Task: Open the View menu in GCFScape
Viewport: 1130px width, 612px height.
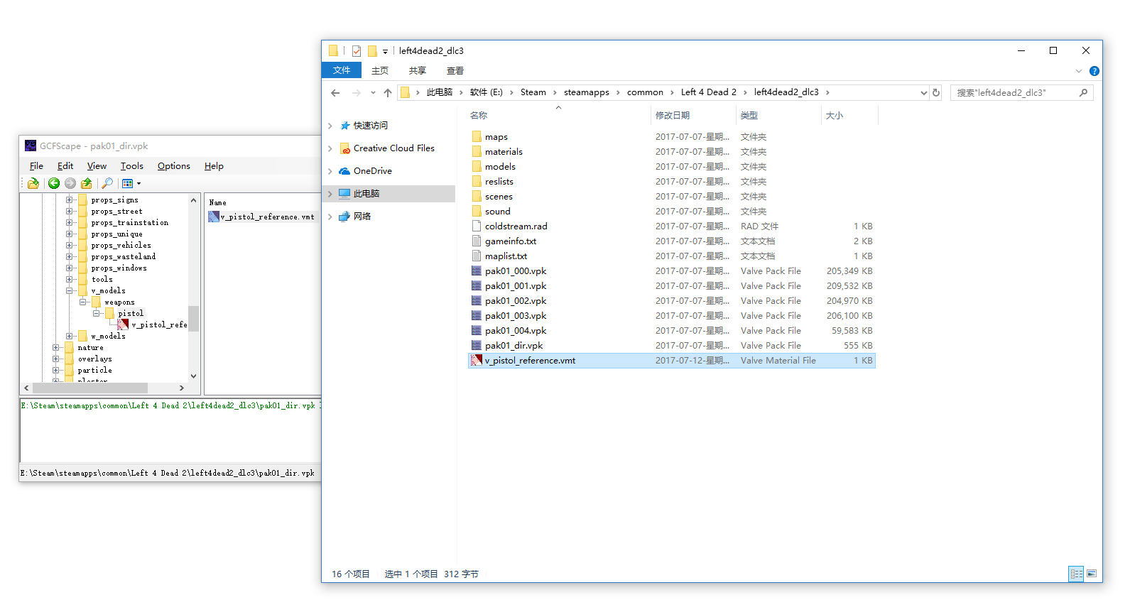Action: [97, 166]
